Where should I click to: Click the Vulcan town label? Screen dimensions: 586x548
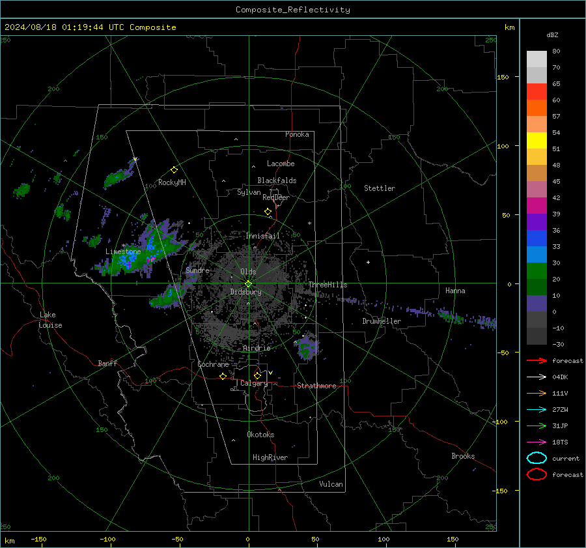[x=331, y=484]
